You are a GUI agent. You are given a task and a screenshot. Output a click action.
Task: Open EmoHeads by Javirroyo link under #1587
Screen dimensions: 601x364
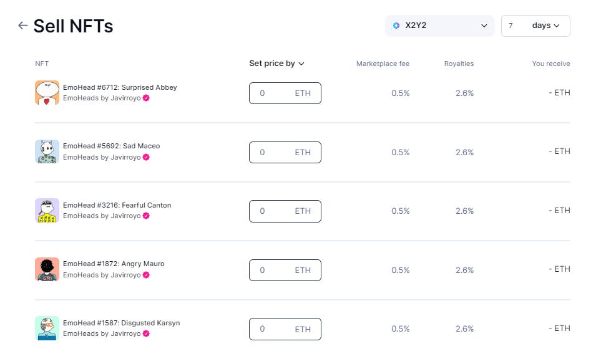pyautogui.click(x=102, y=333)
